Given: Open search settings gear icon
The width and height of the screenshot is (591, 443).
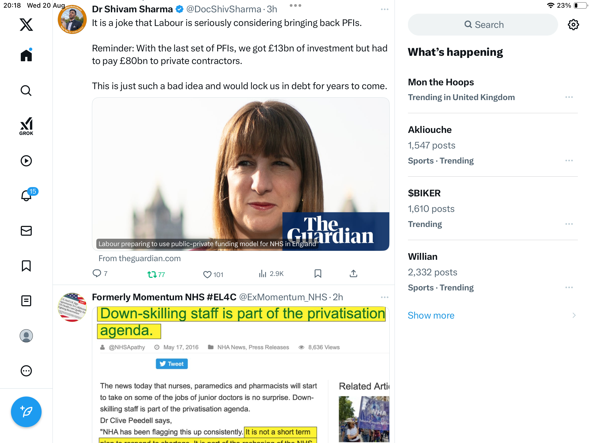Looking at the screenshot, I should coord(573,25).
